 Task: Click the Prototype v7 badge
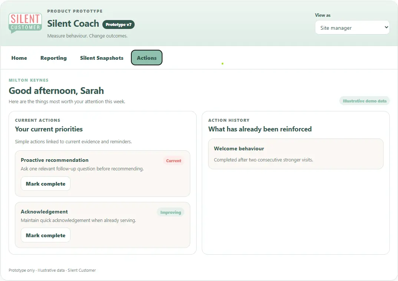[118, 24]
